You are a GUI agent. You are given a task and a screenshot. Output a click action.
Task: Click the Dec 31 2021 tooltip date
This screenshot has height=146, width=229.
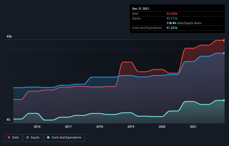[141, 9]
